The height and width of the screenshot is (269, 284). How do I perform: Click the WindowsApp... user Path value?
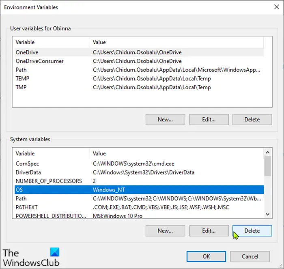pos(176,70)
